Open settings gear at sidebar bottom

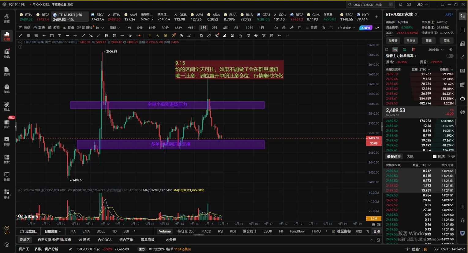[x=7, y=245]
